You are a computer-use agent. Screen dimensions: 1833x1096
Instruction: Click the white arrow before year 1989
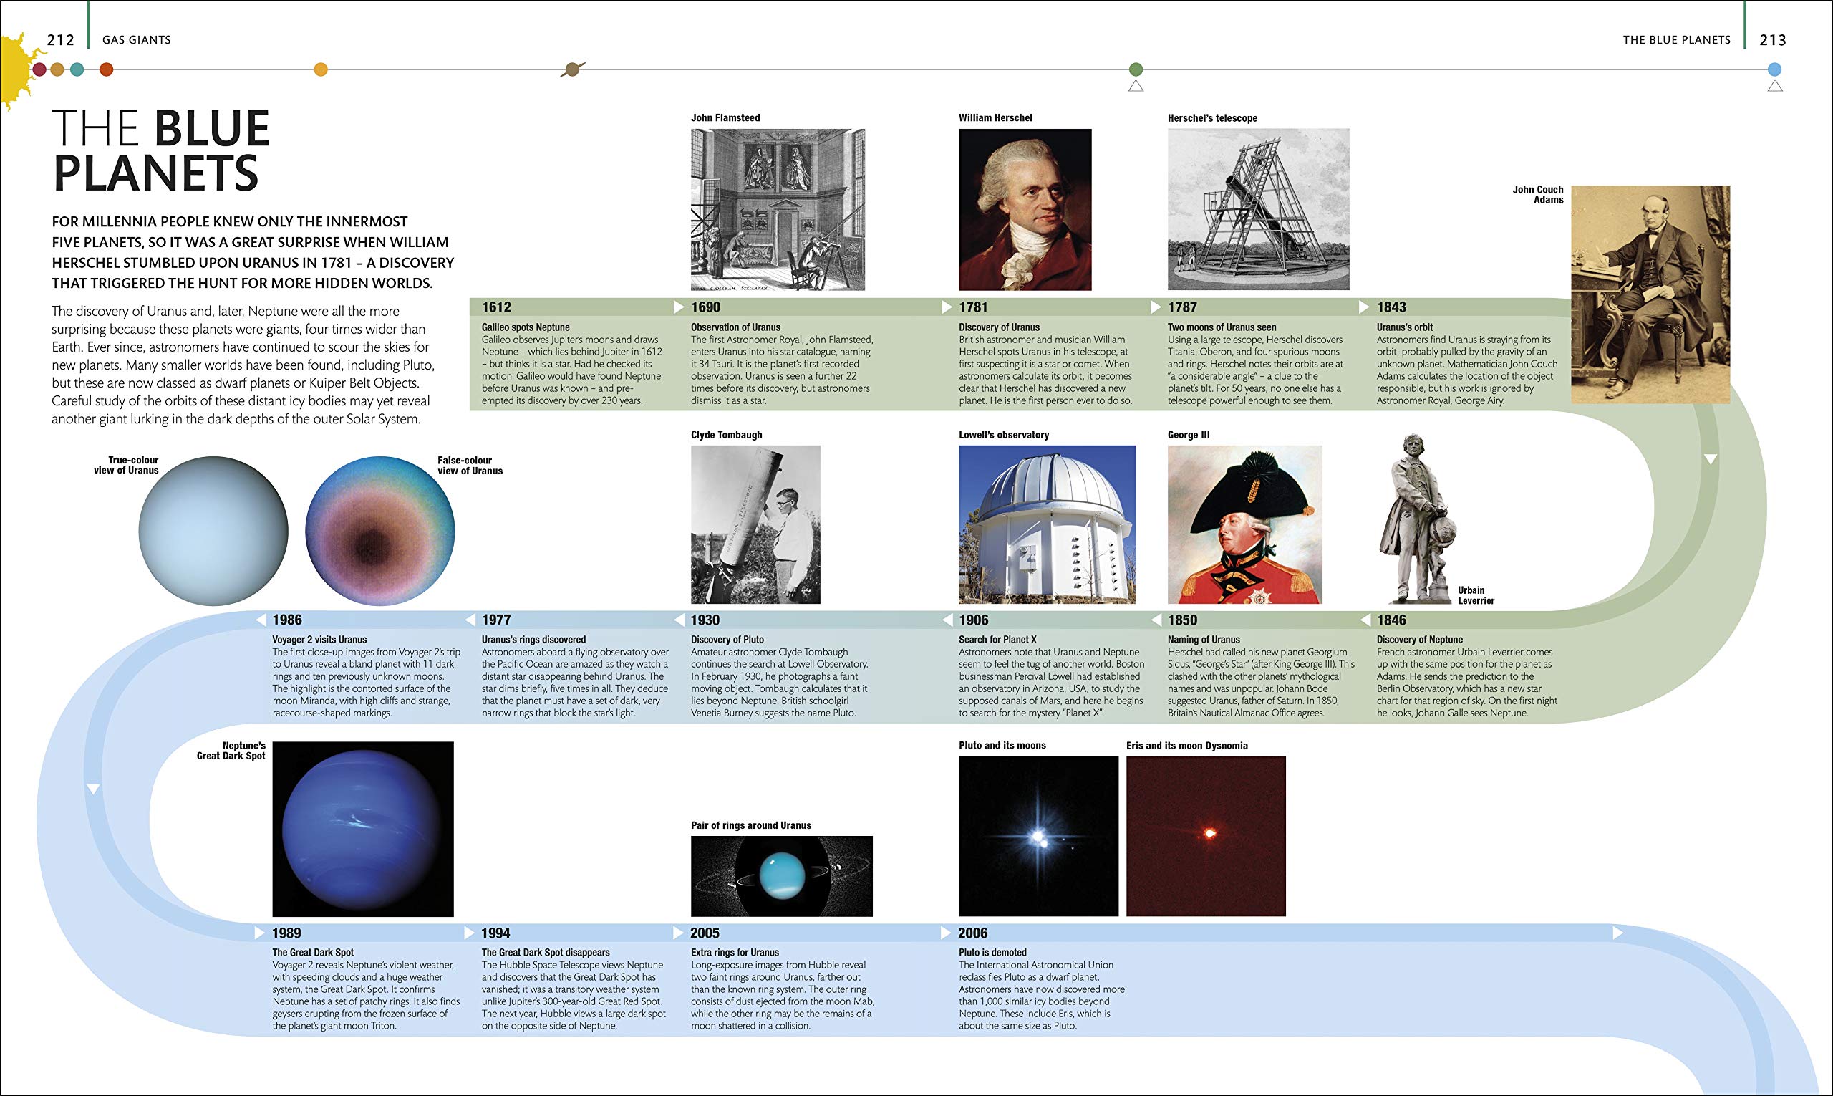click(260, 933)
